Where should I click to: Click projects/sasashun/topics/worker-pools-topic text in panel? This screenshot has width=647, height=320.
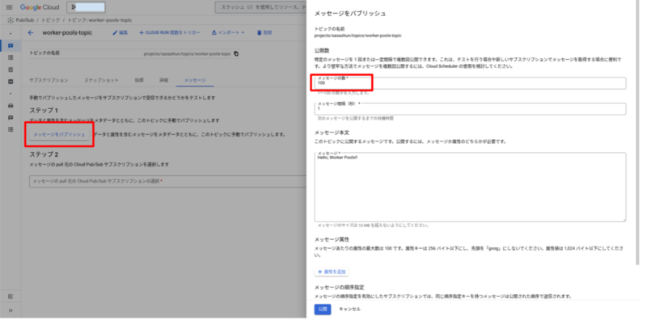point(357,36)
